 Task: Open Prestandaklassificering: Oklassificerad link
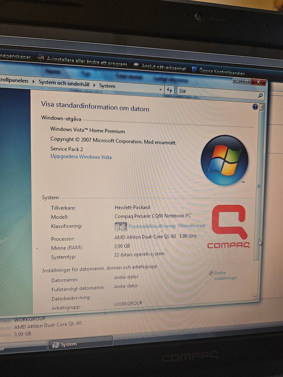pyautogui.click(x=167, y=226)
